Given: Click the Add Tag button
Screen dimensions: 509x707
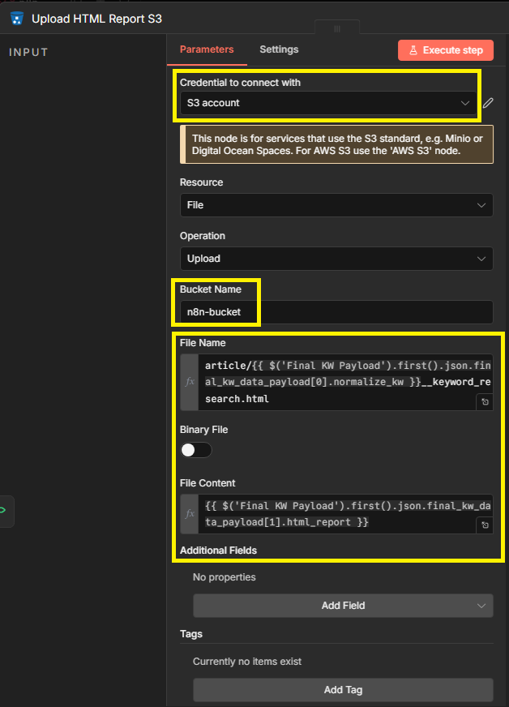Looking at the screenshot, I should coord(342,690).
